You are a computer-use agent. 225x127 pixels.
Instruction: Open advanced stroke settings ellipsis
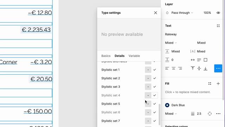[218, 114]
